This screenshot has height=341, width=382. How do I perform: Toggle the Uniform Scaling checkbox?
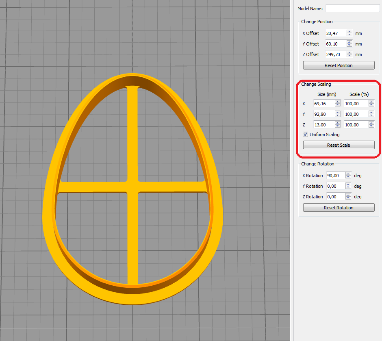click(x=305, y=135)
